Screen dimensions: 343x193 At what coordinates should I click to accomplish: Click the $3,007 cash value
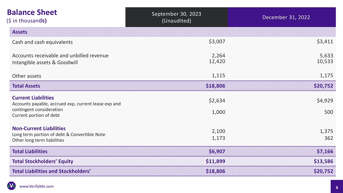coord(217,41)
